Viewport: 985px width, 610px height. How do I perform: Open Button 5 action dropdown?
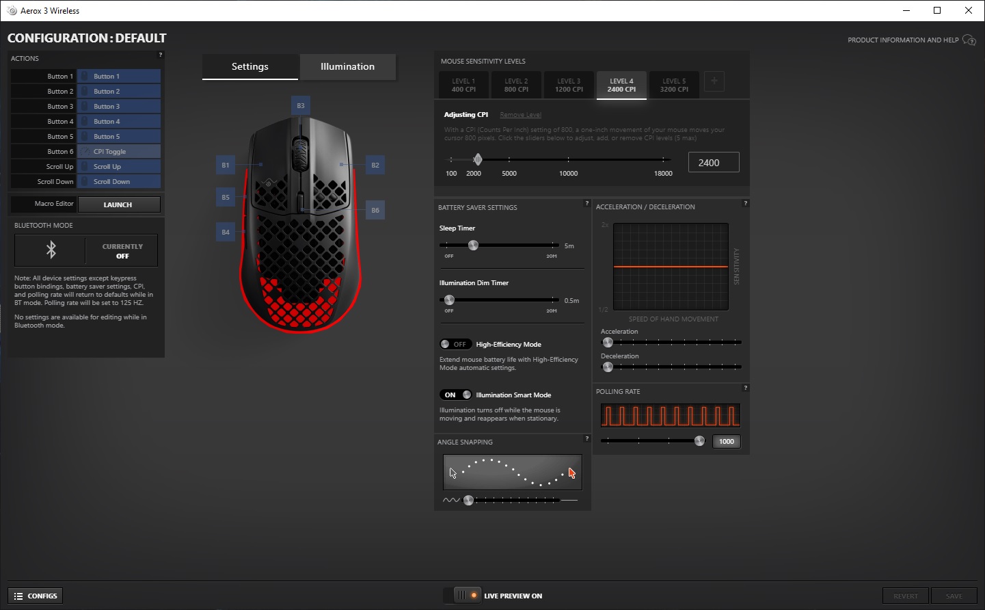pos(119,136)
